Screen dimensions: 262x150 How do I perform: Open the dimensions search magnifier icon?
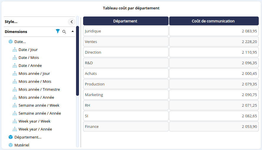pos(64,32)
